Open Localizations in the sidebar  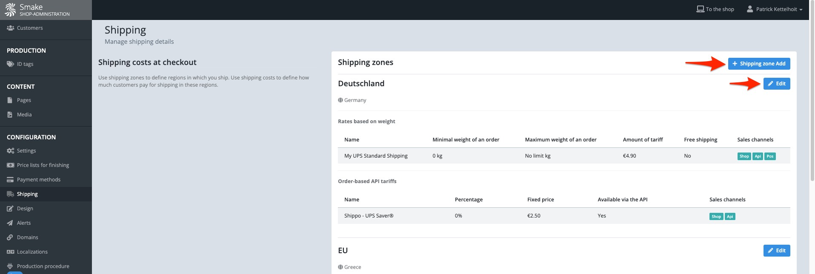46,252
